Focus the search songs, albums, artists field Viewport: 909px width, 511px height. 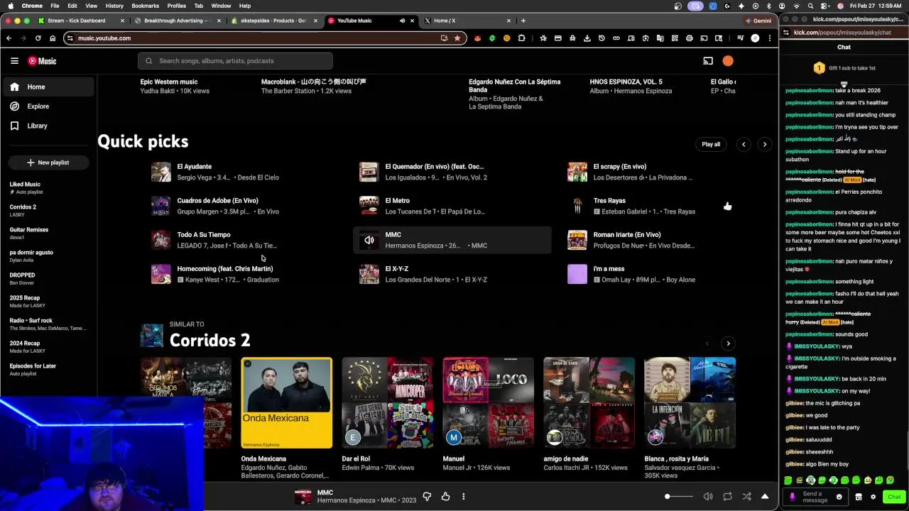coord(235,61)
